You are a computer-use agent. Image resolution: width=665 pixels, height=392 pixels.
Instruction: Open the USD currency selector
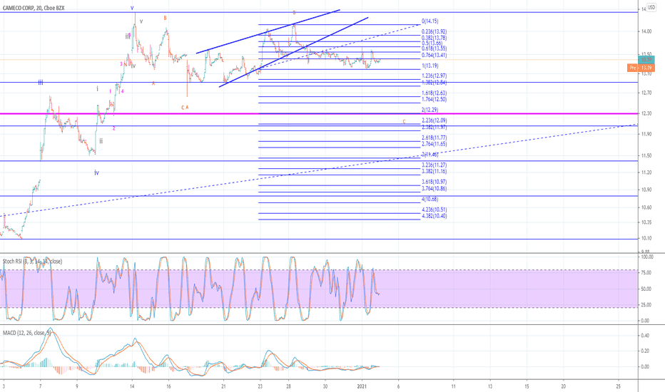[x=651, y=8]
